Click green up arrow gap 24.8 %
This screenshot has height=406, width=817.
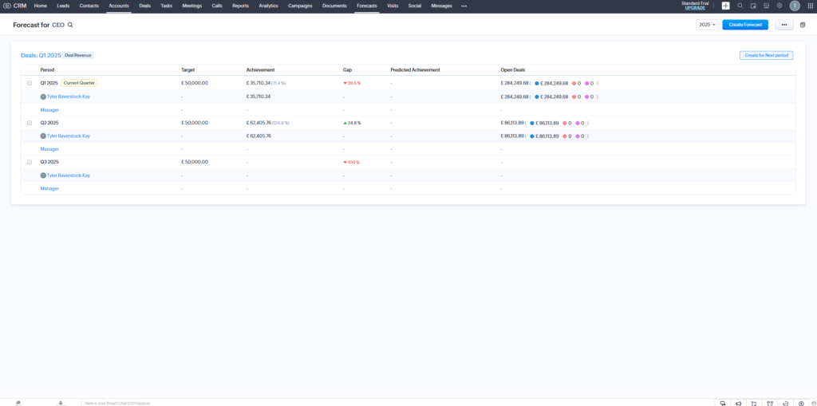345,123
